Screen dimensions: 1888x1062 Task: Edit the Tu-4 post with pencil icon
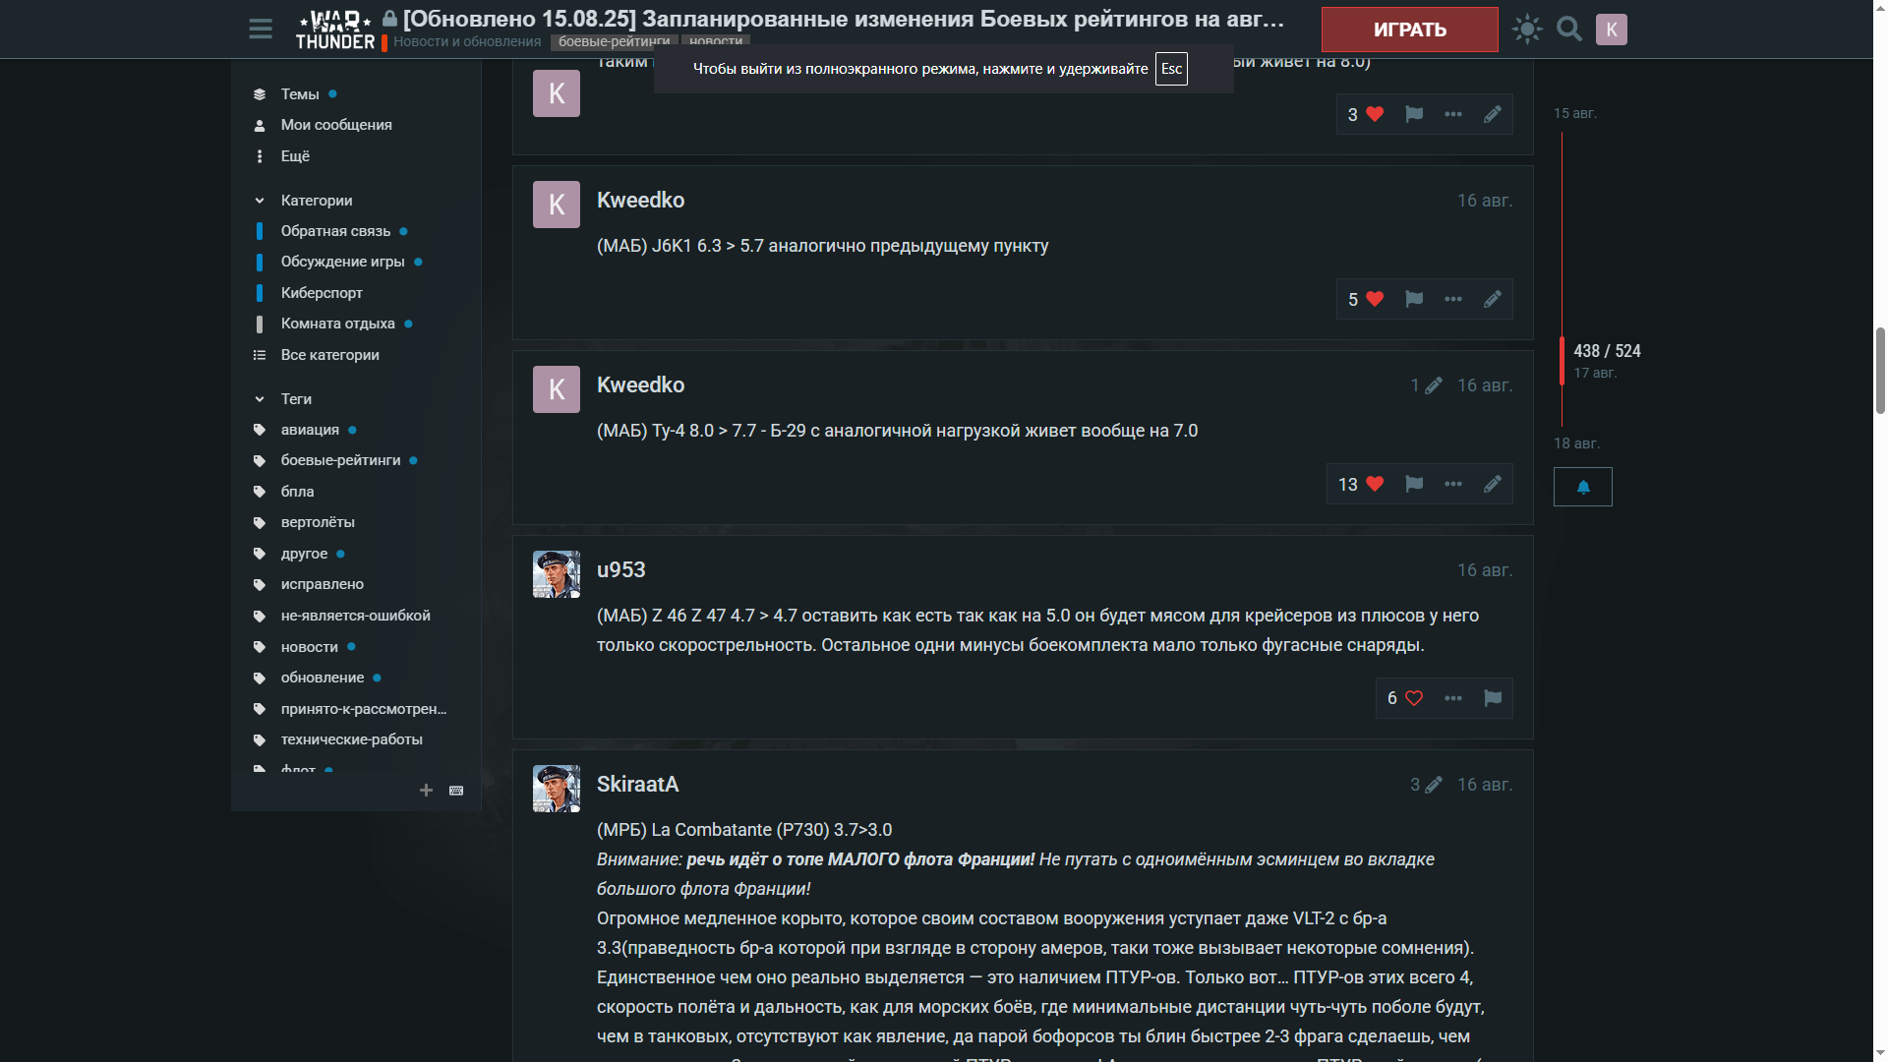tap(1493, 484)
